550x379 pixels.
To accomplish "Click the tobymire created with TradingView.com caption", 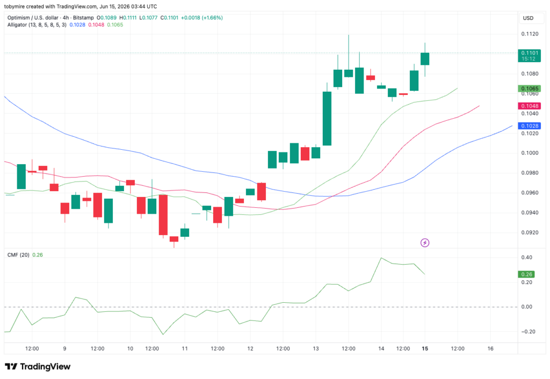I will [x=81, y=6].
